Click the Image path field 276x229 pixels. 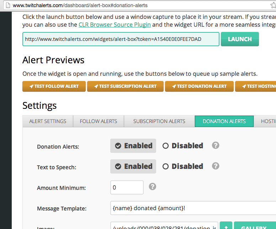[x=164, y=226]
